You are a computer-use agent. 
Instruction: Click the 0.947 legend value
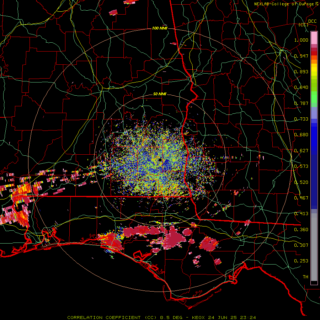(301, 56)
